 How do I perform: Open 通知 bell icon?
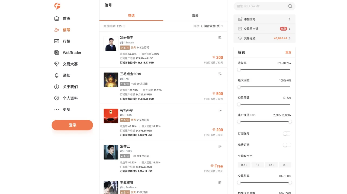click(x=57, y=75)
